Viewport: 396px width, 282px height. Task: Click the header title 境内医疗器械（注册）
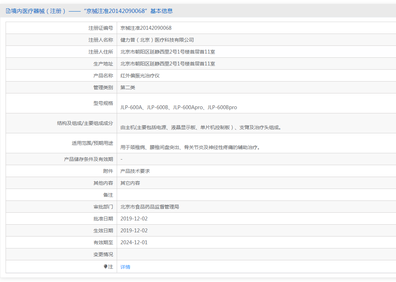point(38,11)
